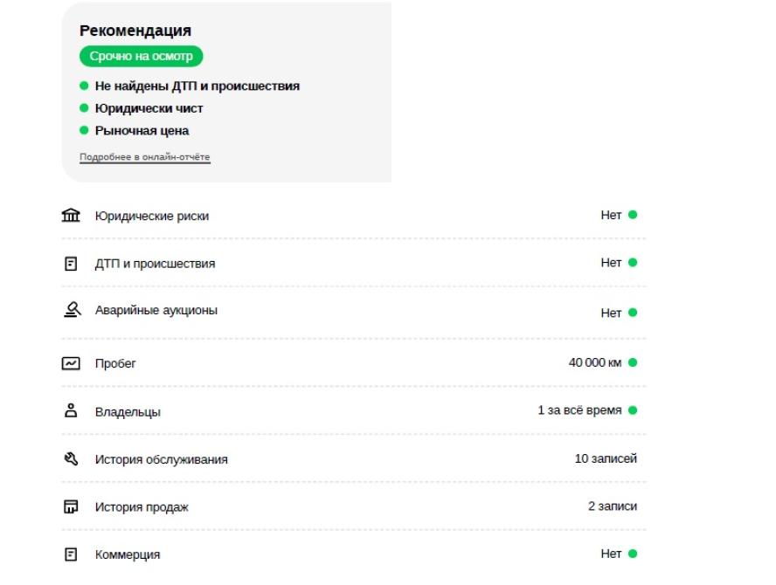The height and width of the screenshot is (585, 776).
Task: Select the Юридически чист recommendation item
Action: pos(149,108)
